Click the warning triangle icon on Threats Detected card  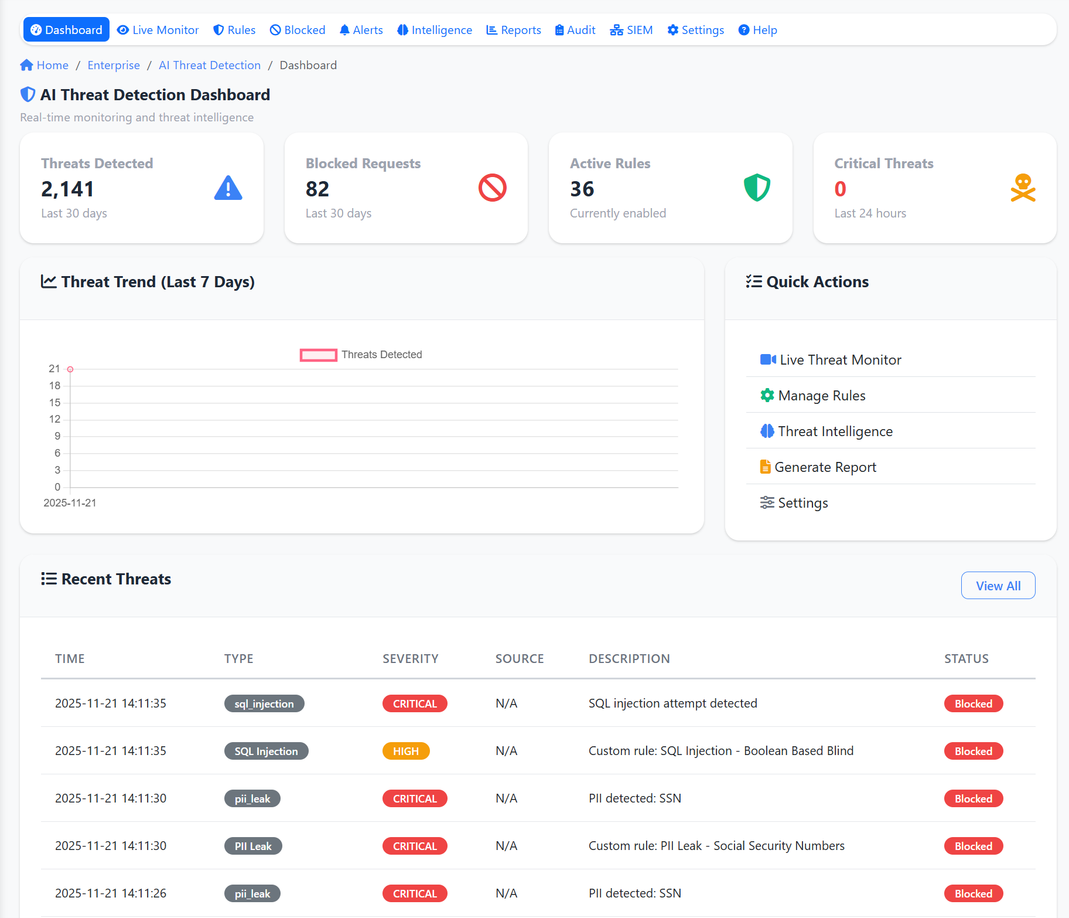pyautogui.click(x=228, y=188)
